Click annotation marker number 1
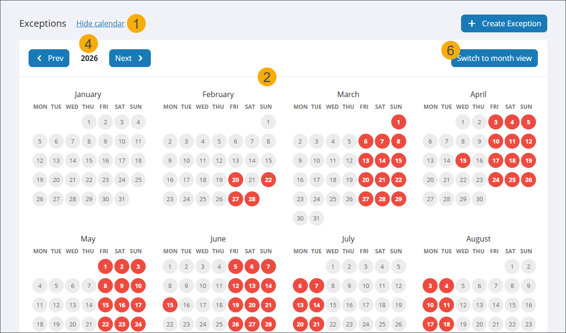This screenshot has width=566, height=333. [136, 23]
